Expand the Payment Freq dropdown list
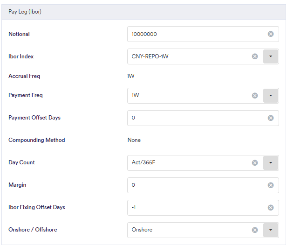Screen dimensions: 287x246 point(271,96)
